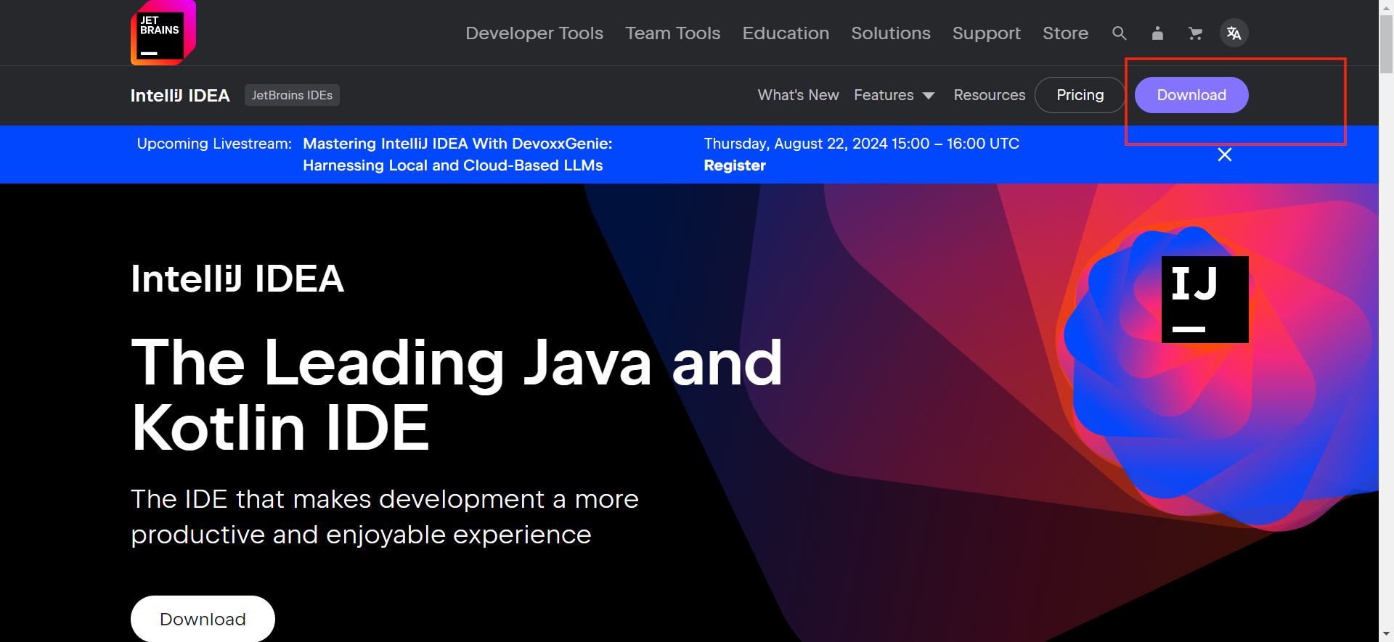Image resolution: width=1394 pixels, height=642 pixels.
Task: Open the Solutions menu
Action: tap(891, 33)
